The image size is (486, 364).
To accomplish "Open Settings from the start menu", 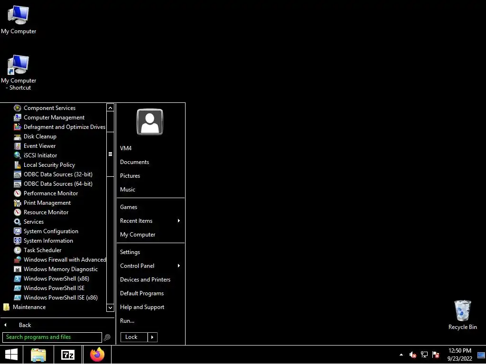I will coord(130,252).
